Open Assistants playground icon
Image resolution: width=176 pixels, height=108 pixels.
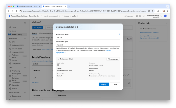click(x=10, y=45)
